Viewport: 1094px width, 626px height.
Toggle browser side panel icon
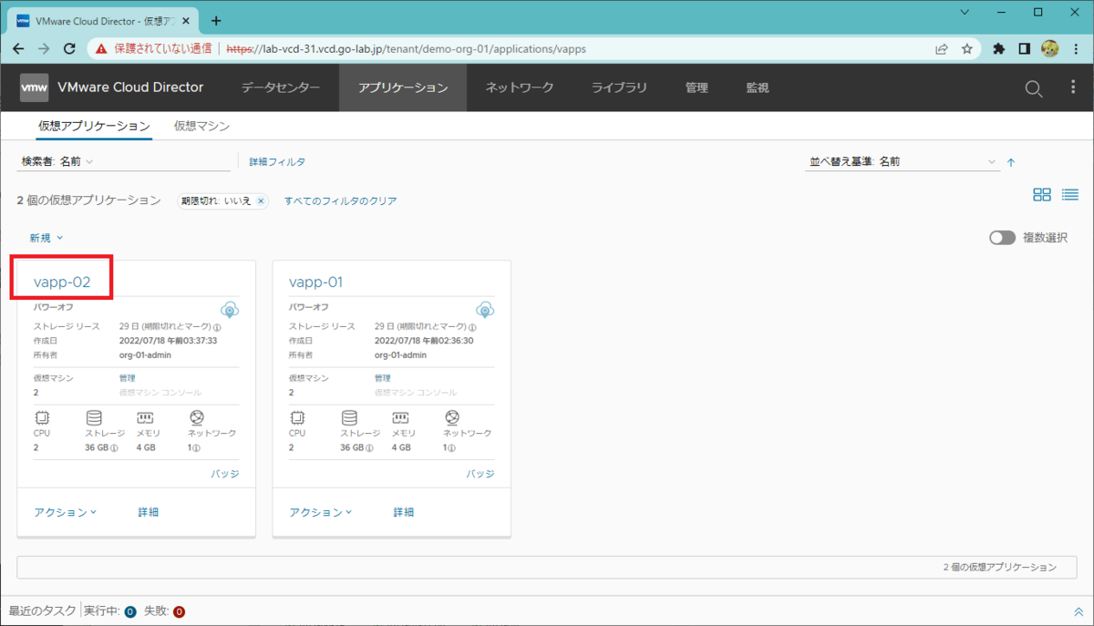pyautogui.click(x=1024, y=48)
